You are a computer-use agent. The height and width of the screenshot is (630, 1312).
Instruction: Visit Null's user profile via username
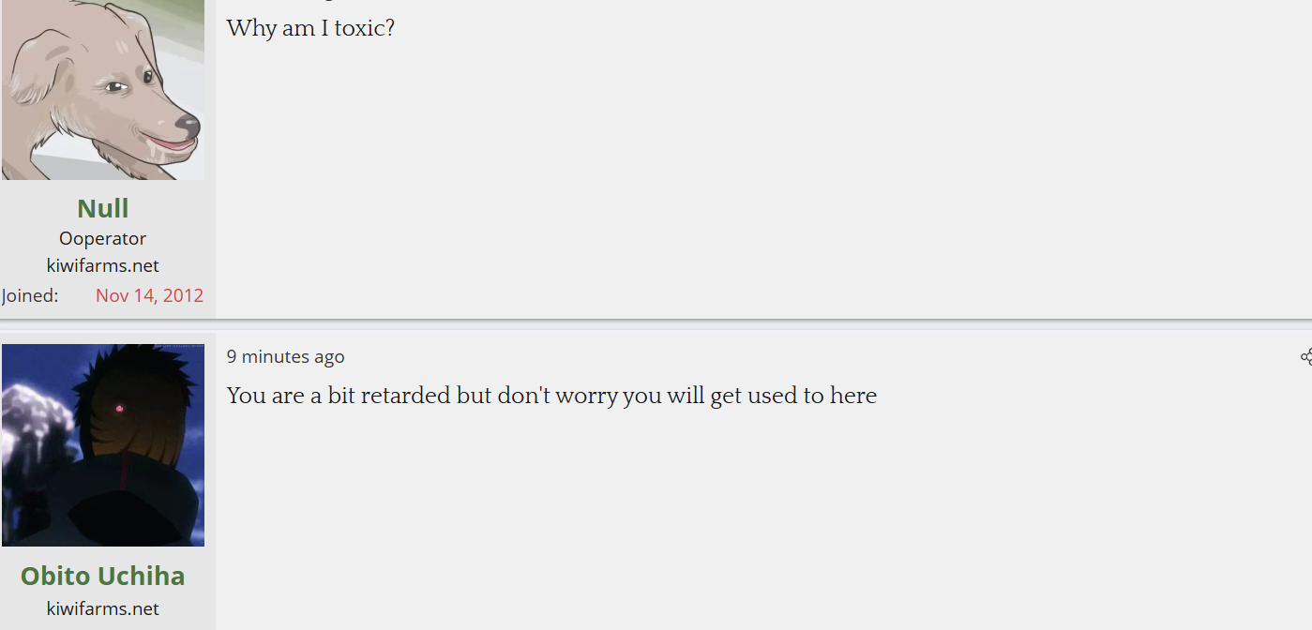103,208
